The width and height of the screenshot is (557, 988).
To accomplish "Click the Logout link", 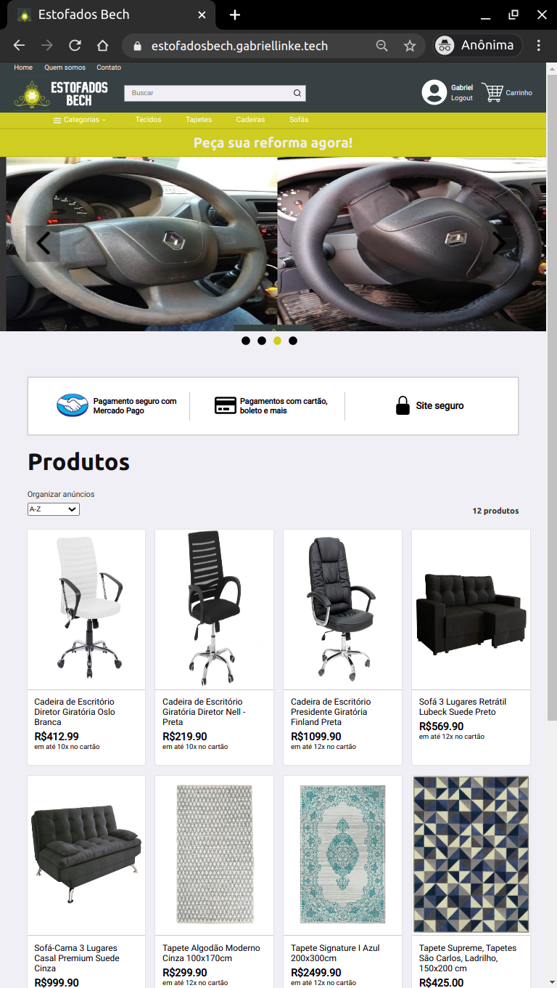I will pyautogui.click(x=461, y=98).
